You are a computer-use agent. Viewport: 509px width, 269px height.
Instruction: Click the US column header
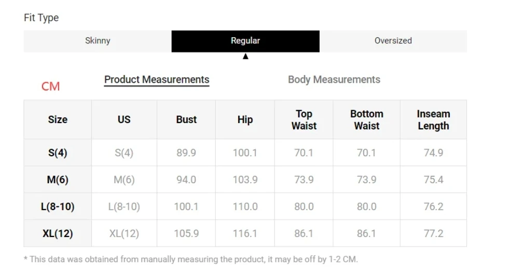[124, 119]
